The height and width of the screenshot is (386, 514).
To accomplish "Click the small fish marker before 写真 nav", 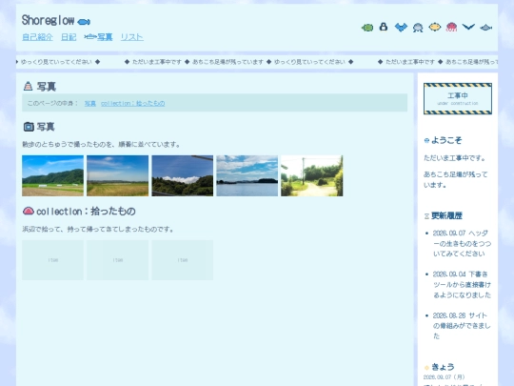I will tap(90, 37).
